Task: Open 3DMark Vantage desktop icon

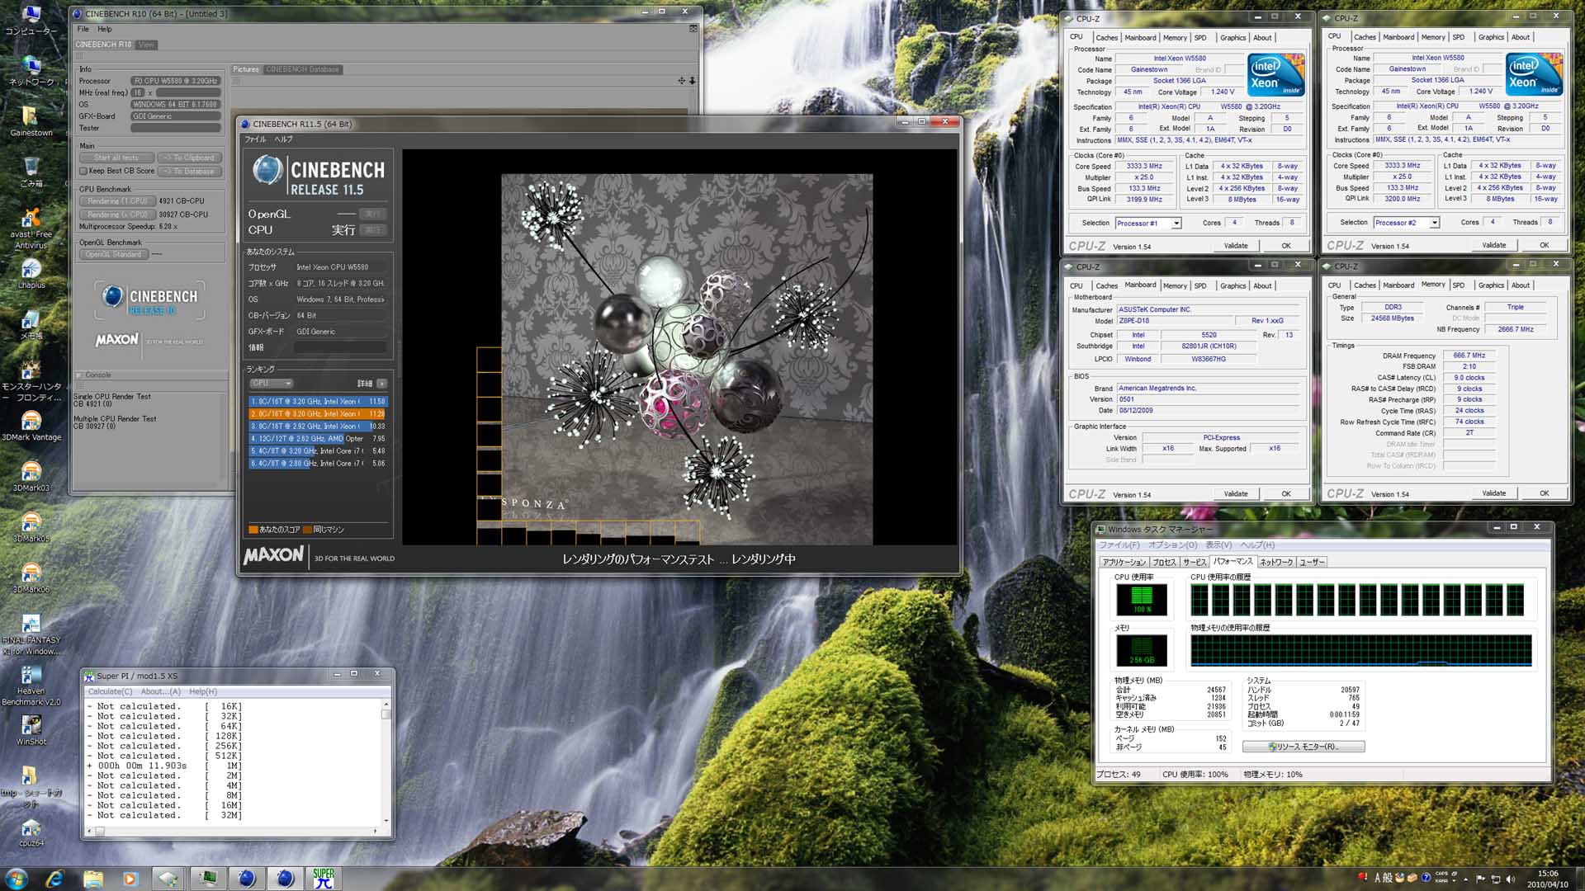Action: click(31, 422)
